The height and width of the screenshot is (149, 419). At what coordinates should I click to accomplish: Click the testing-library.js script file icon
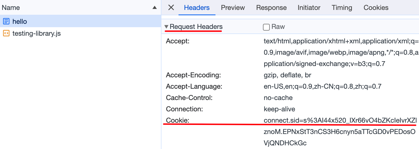(x=6, y=33)
